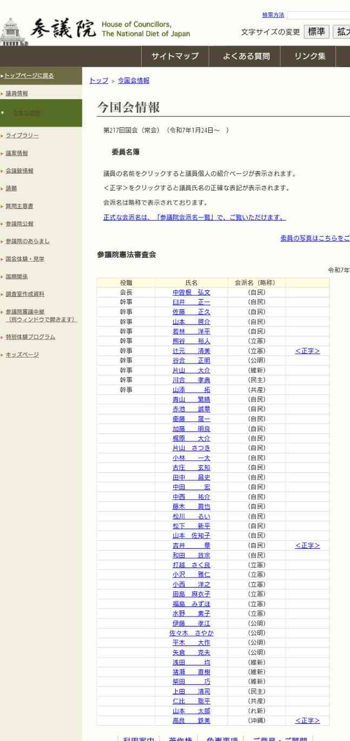Open 谷合 正明's profile link
Image resolution: width=350 pixels, height=741 pixels.
tap(191, 361)
